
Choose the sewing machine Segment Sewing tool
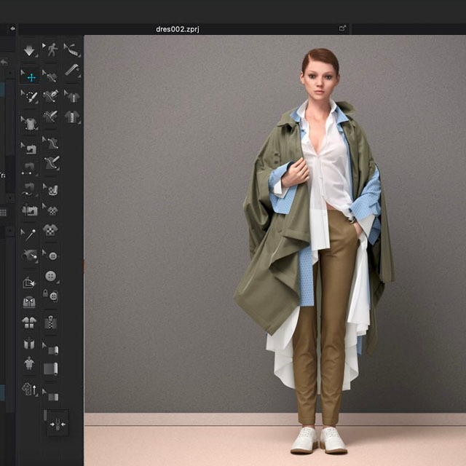click(x=30, y=148)
